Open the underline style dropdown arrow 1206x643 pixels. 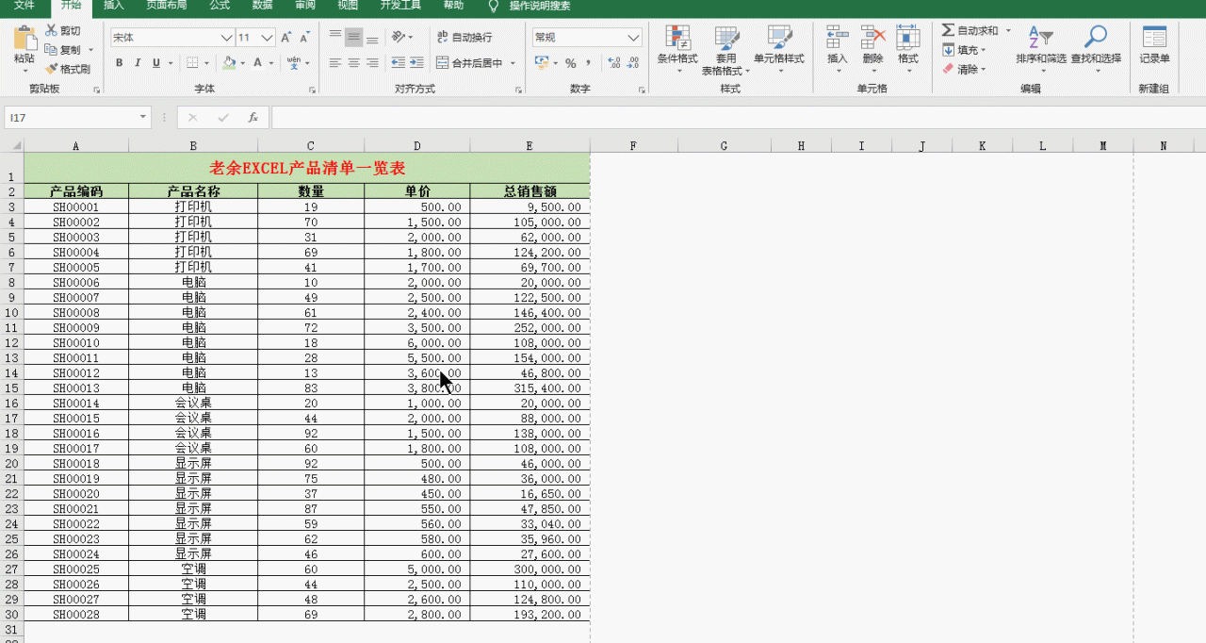coord(171,63)
